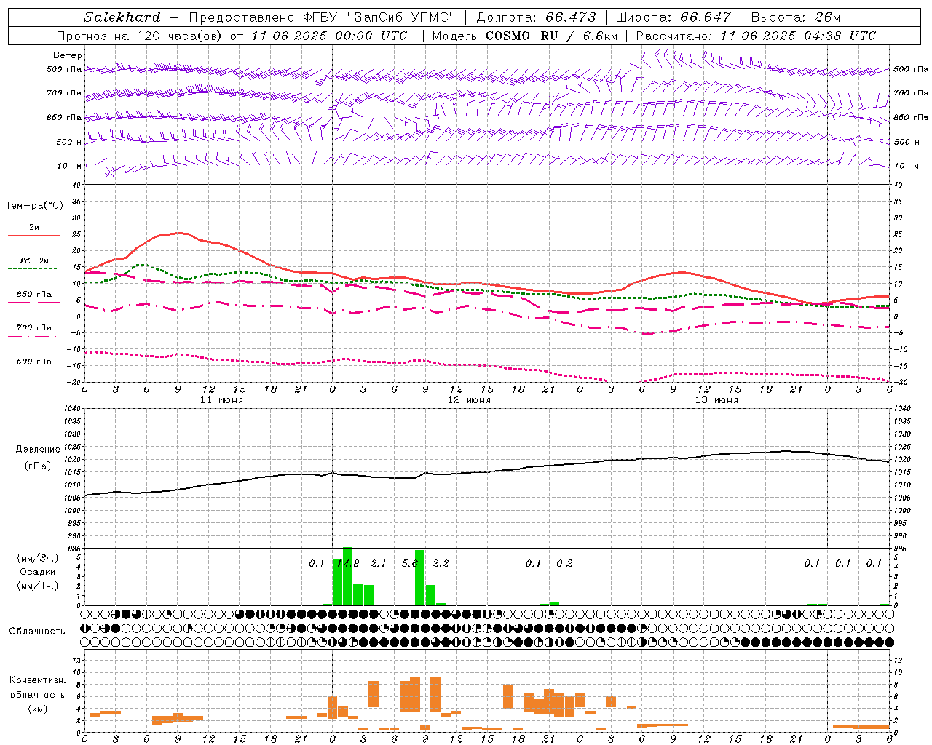Click the 850 гПа temperature legend entry
Screen dimensions: 932x745
[x=34, y=295]
